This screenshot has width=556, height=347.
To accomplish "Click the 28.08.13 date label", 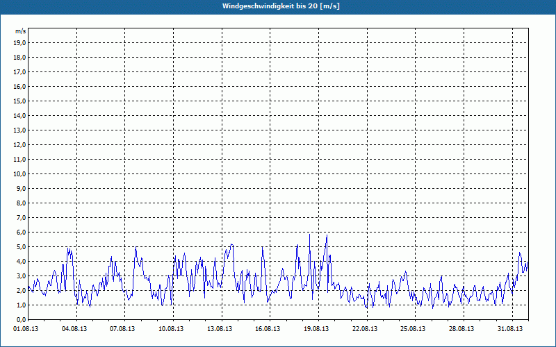I will [x=461, y=329].
